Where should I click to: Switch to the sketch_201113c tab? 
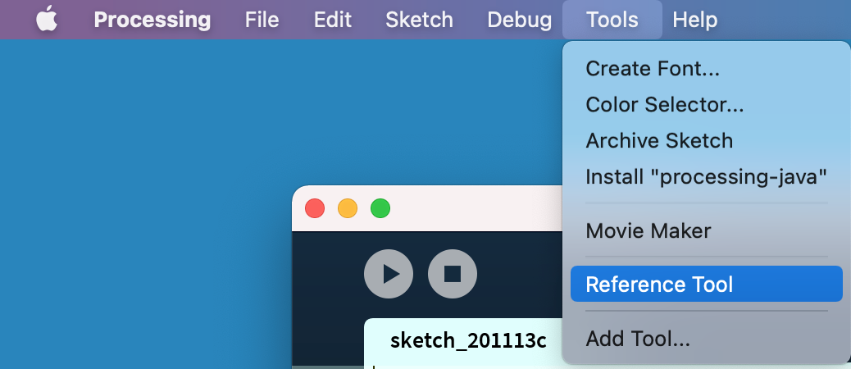click(x=468, y=340)
